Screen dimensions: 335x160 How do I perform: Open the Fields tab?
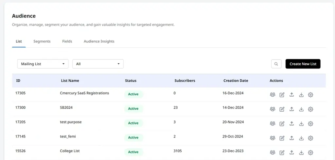point(67,41)
